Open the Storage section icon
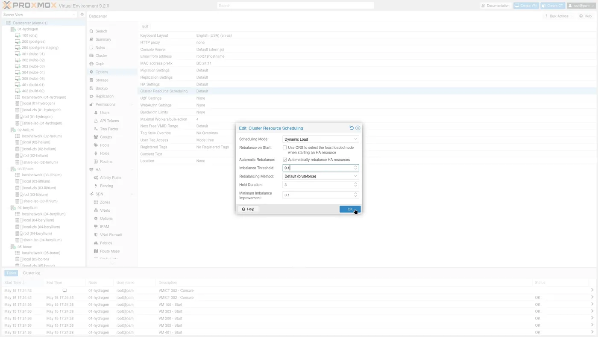This screenshot has width=598, height=337. (x=91, y=80)
